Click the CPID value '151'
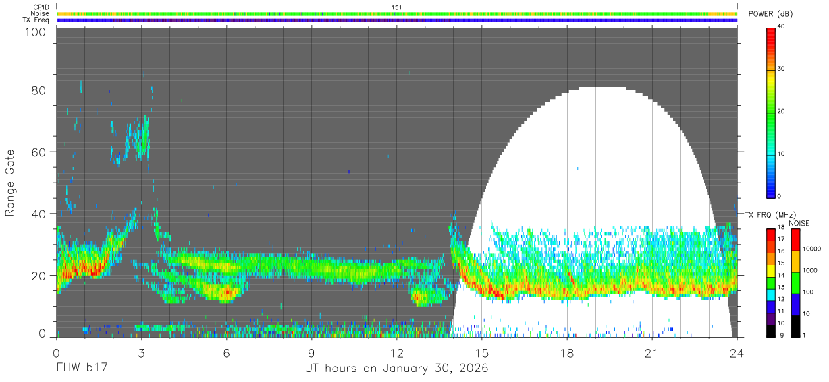 (x=397, y=7)
